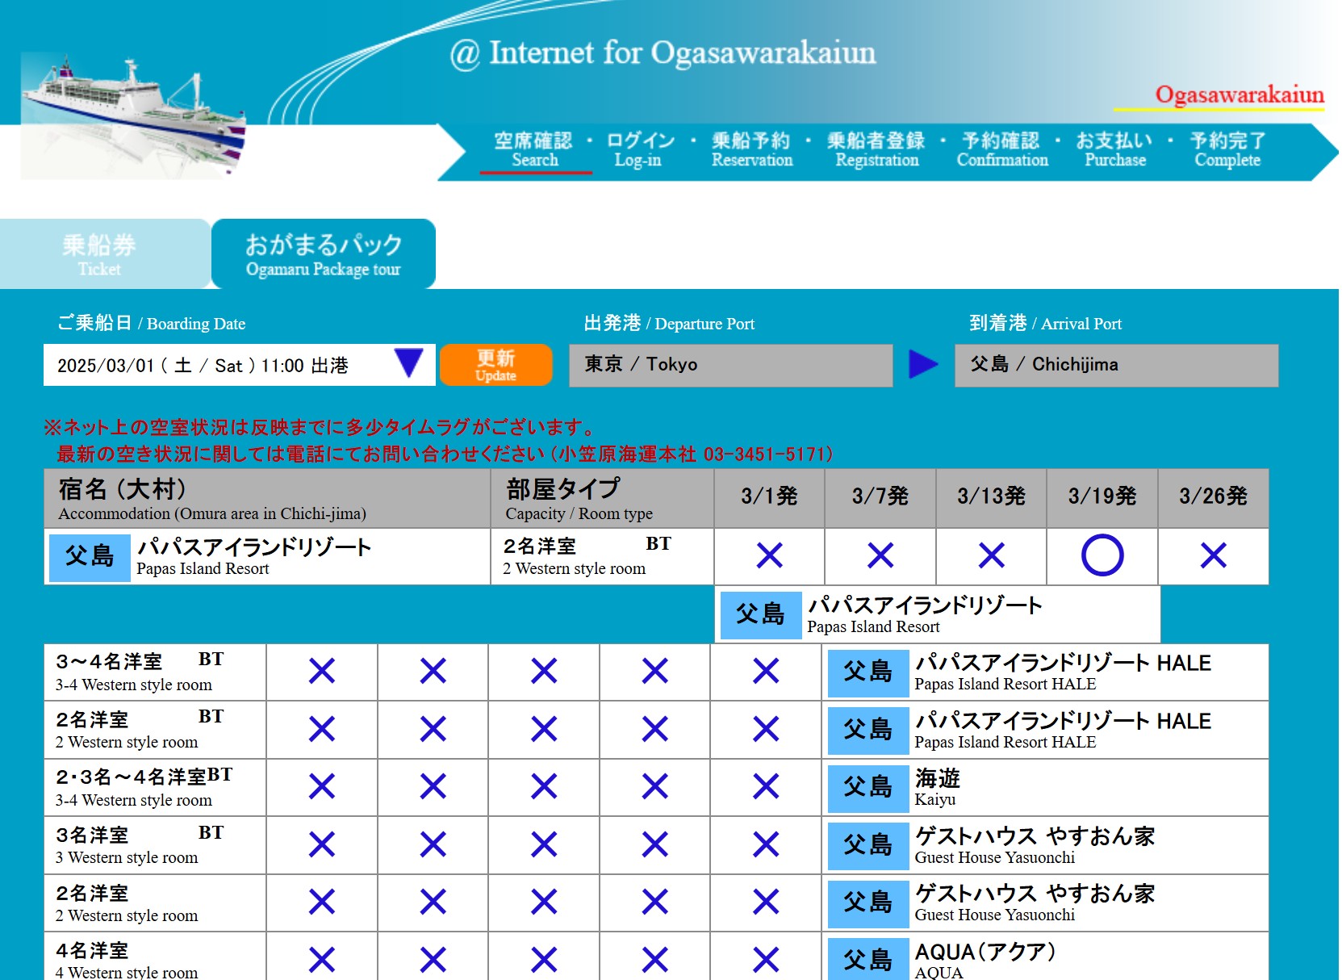Open the Chichijima arrival port field
This screenshot has height=980, width=1342.
1115,365
